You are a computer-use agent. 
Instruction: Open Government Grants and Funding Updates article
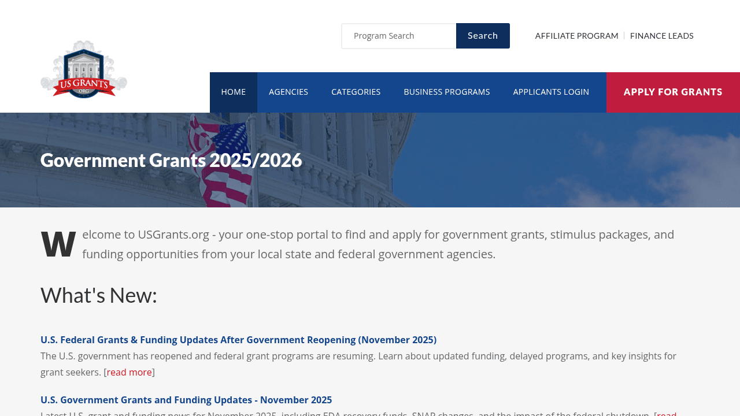tap(186, 400)
